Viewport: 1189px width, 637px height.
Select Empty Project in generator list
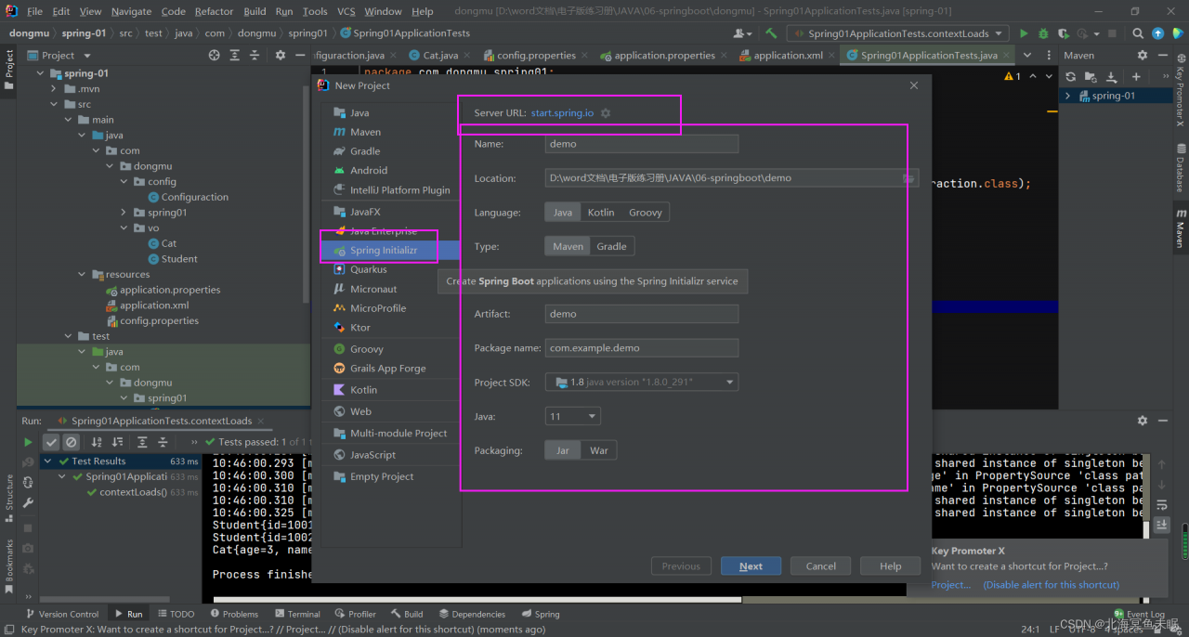pos(391,476)
